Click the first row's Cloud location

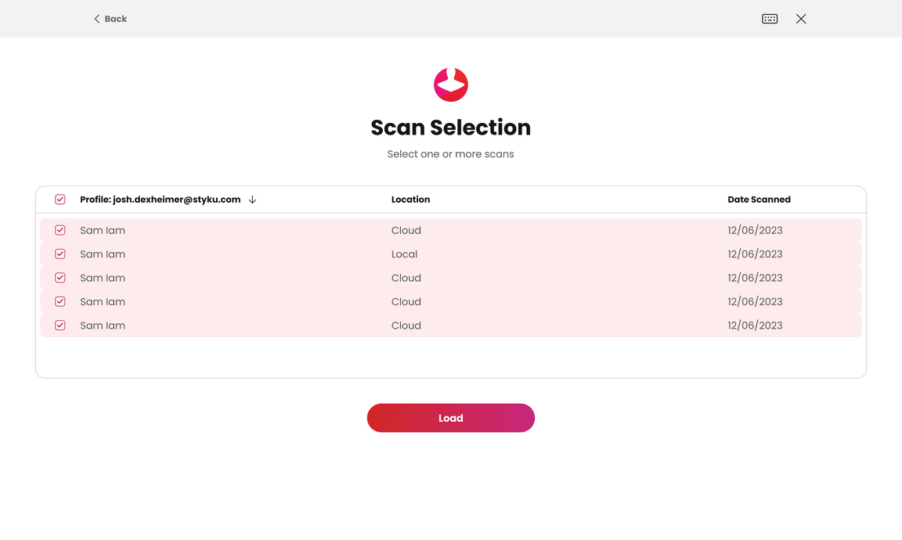(x=406, y=230)
